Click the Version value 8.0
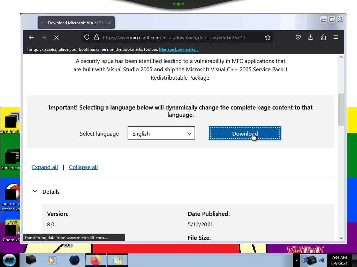 tap(51, 225)
